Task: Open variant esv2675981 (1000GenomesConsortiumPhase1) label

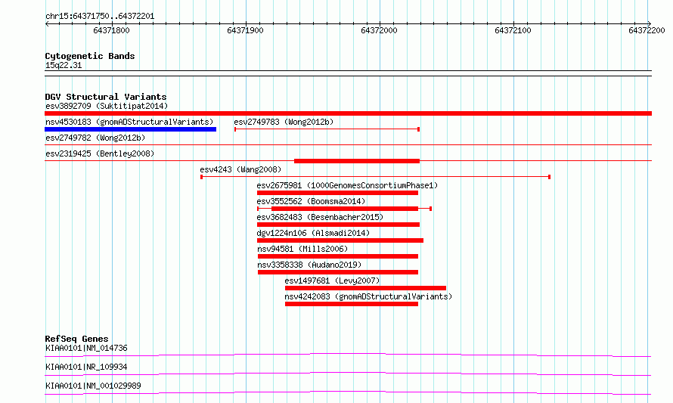Action: pyautogui.click(x=347, y=185)
